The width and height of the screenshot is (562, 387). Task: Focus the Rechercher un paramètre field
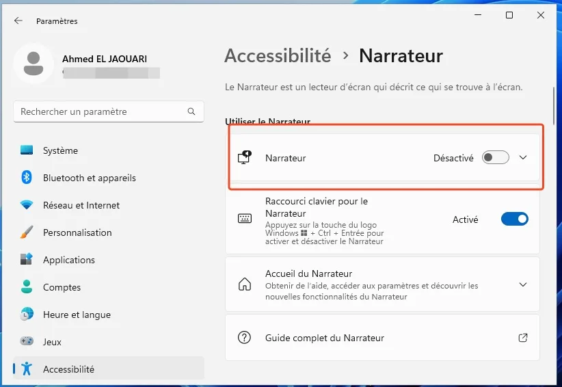tap(109, 111)
